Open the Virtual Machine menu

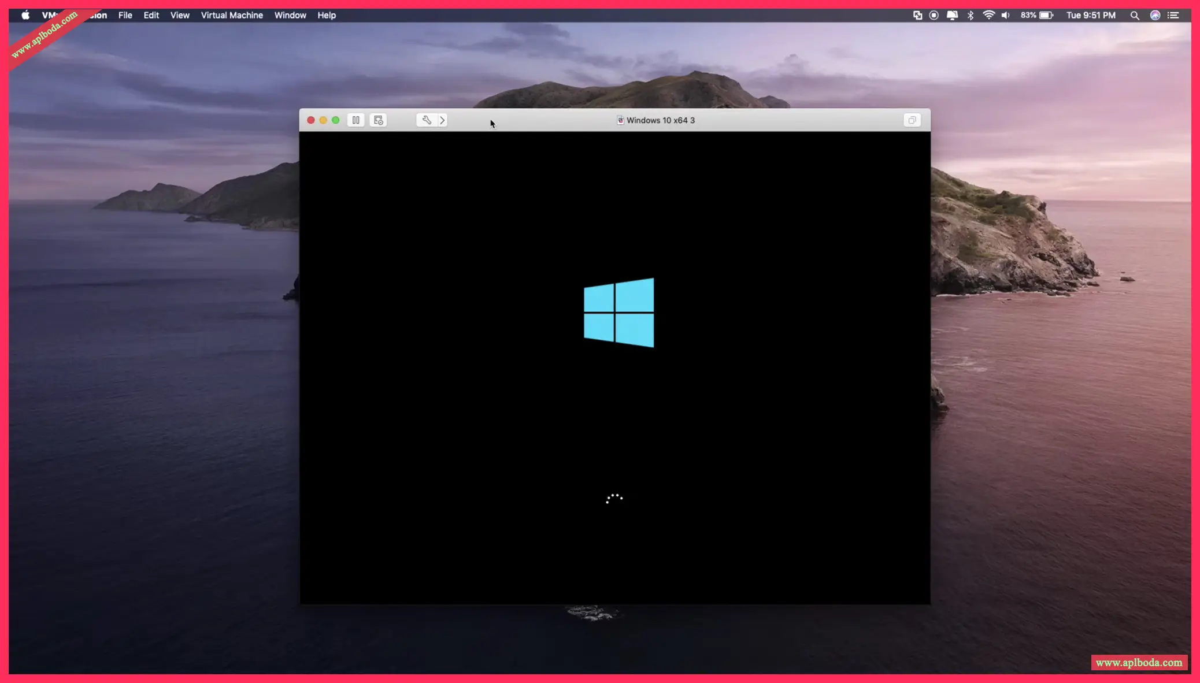click(232, 15)
